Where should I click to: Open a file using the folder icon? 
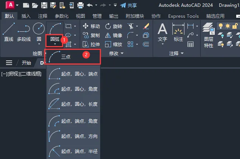pos(35,6)
